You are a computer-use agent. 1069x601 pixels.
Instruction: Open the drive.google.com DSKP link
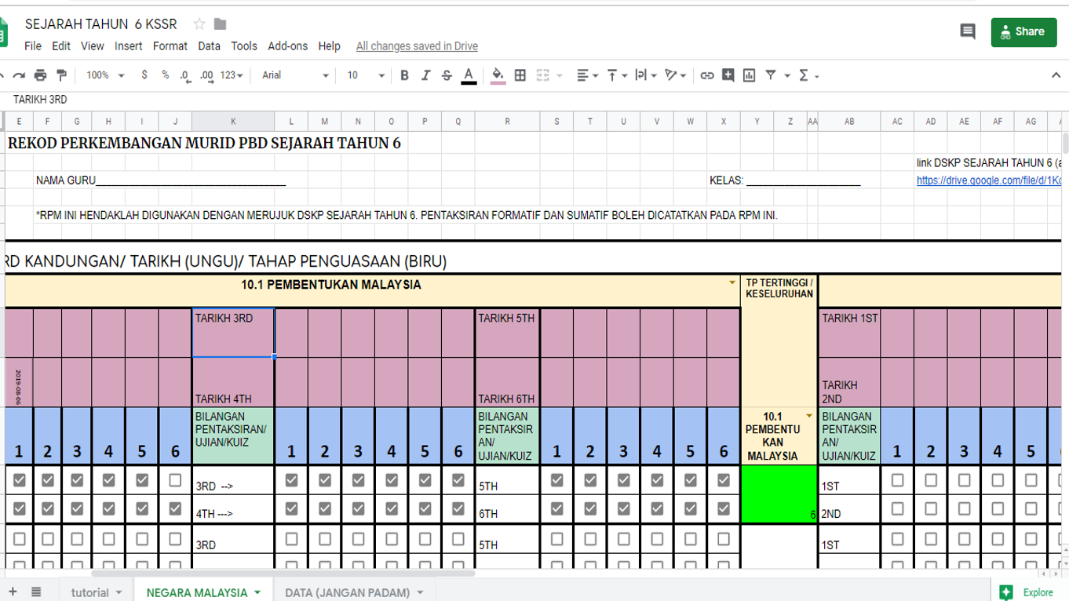[989, 180]
